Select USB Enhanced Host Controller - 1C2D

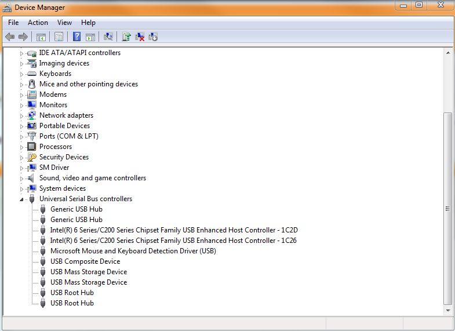click(174, 230)
